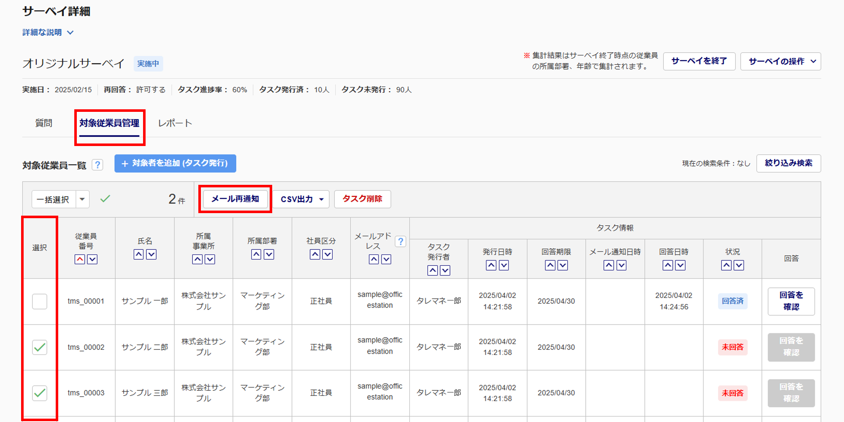The image size is (844, 422).
Task: Sort 状況 column descending
Action: 739,265
